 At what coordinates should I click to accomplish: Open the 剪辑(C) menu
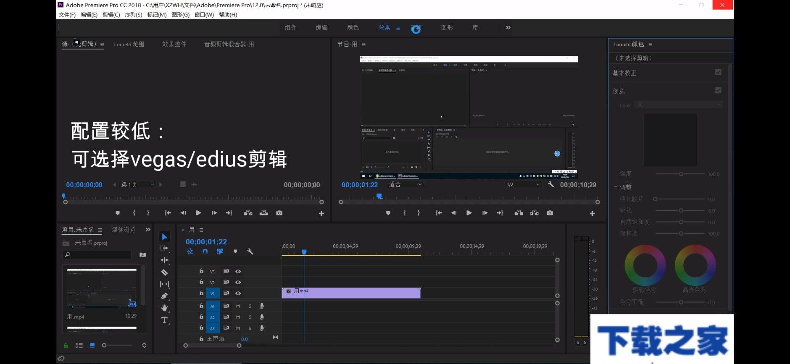(x=111, y=15)
